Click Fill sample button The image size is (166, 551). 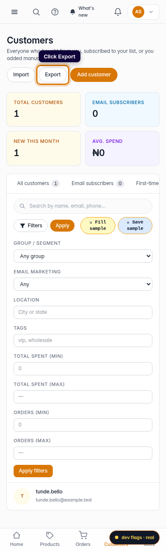point(98,226)
